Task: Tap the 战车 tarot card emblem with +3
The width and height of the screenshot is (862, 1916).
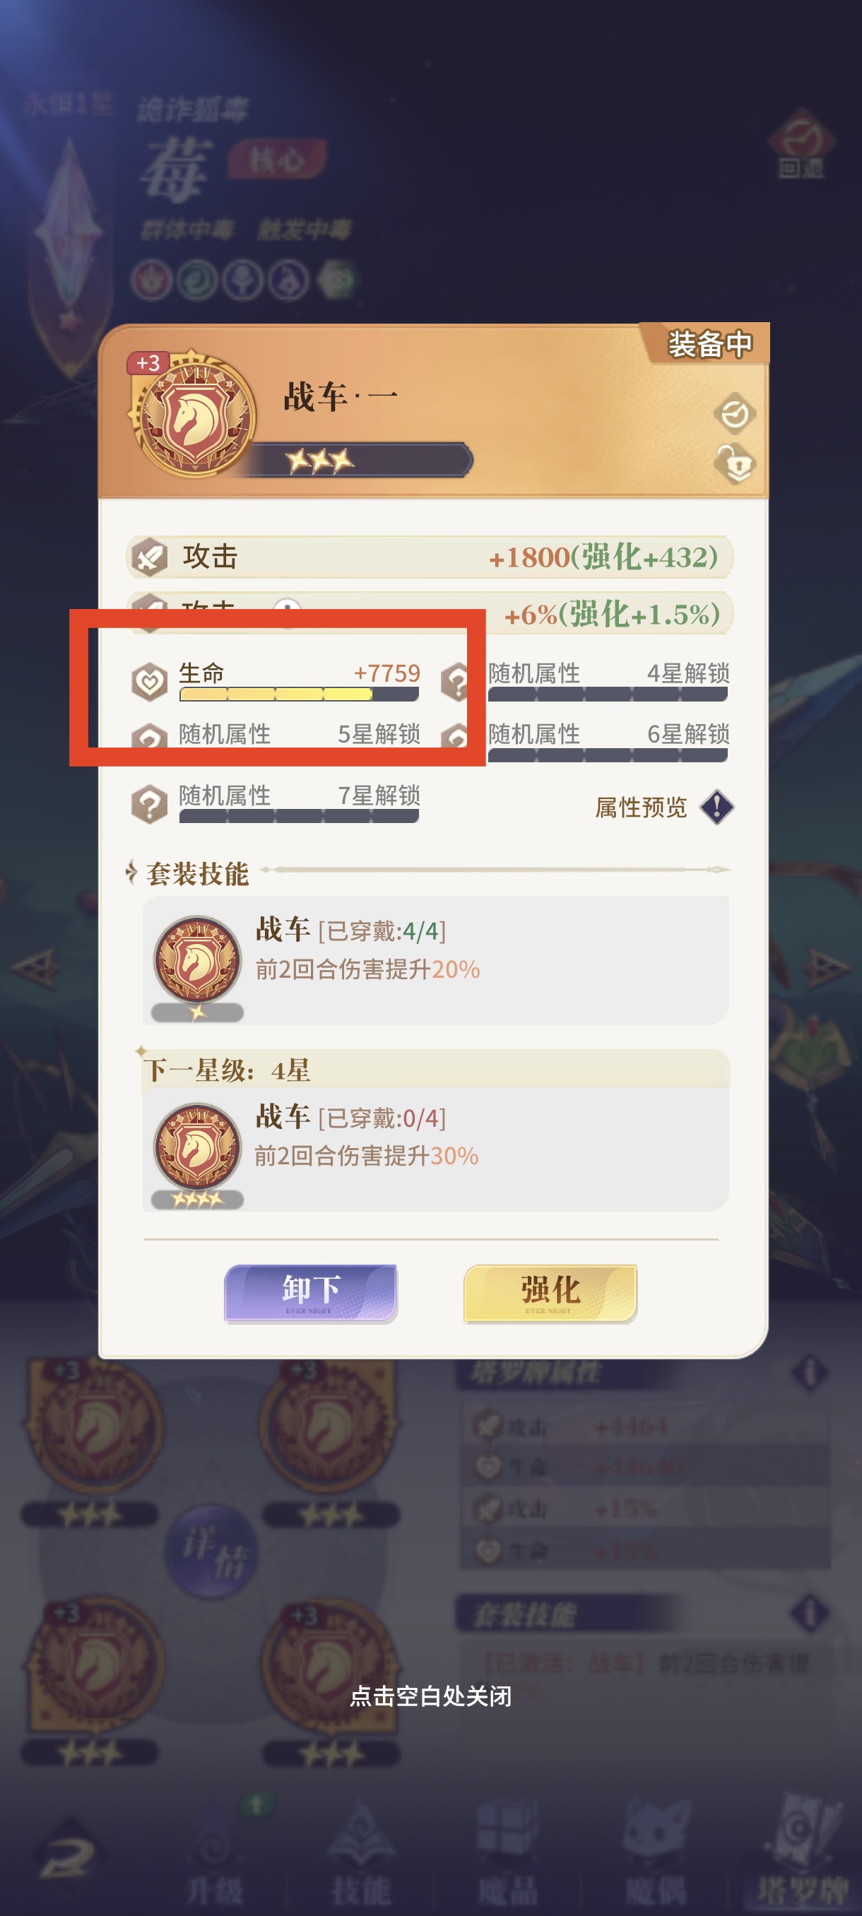Action: [194, 414]
